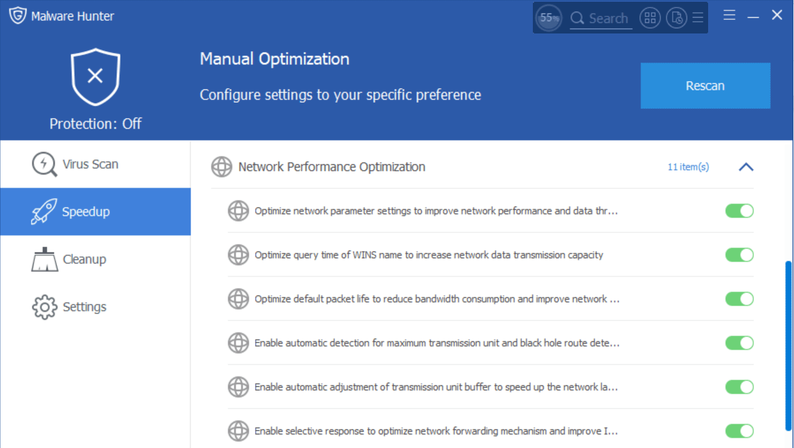Click the 55% circular score indicator

tap(548, 18)
